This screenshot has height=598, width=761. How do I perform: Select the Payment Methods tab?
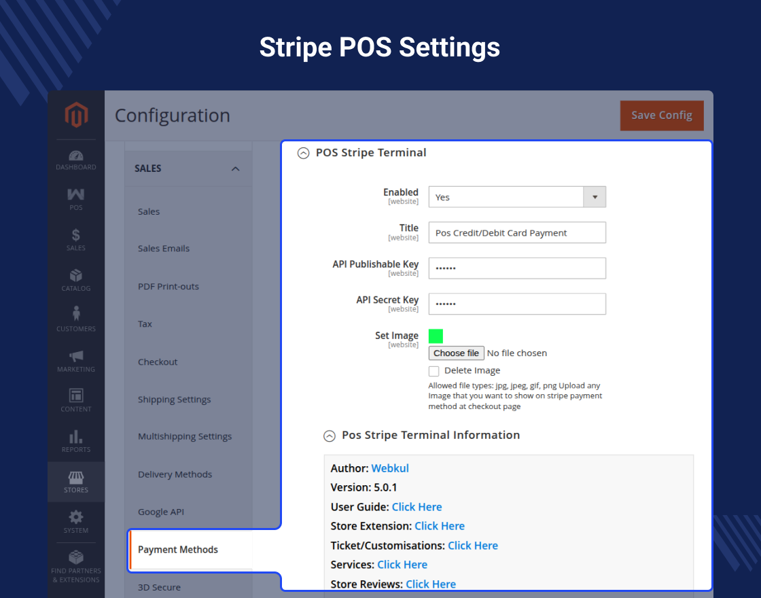coord(191,550)
